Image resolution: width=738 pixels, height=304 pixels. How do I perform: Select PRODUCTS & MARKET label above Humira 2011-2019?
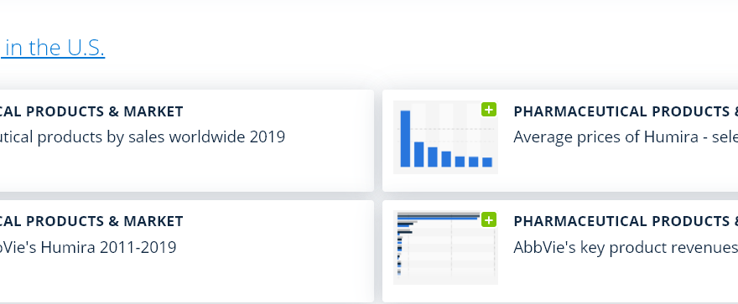pos(91,221)
